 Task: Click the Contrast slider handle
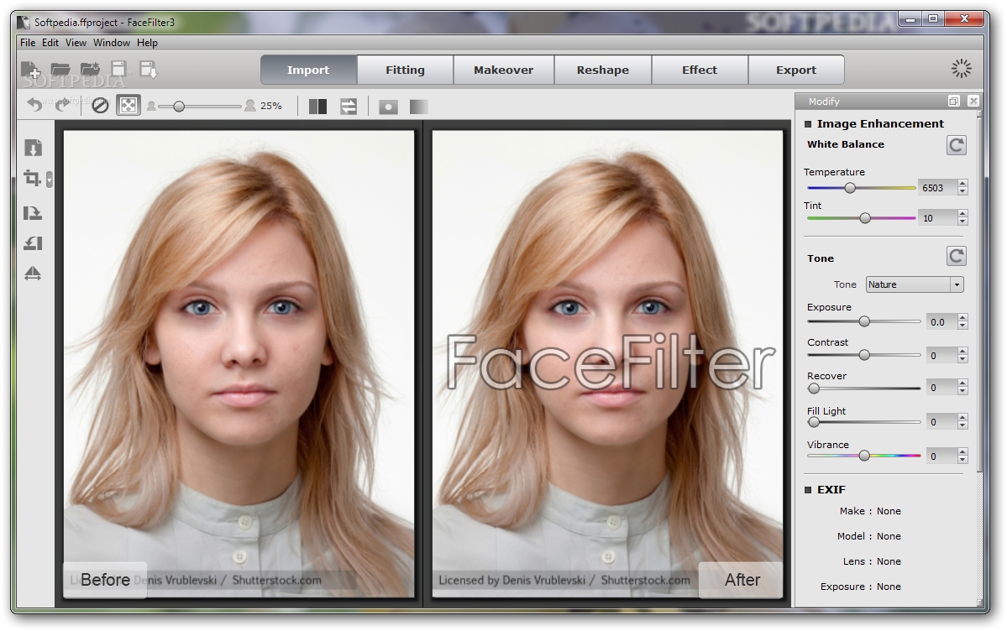coord(864,355)
